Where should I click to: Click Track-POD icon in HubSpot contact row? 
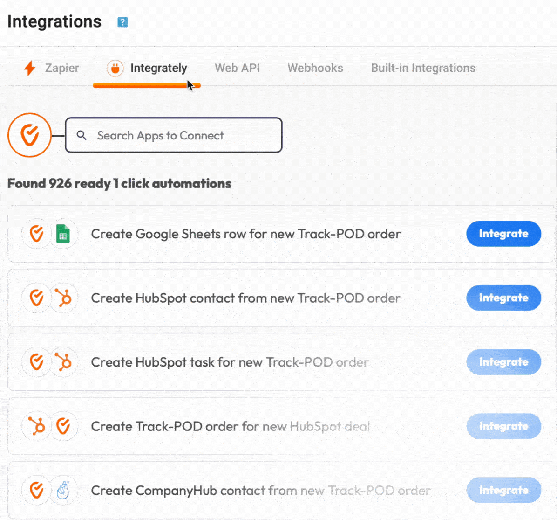click(37, 298)
